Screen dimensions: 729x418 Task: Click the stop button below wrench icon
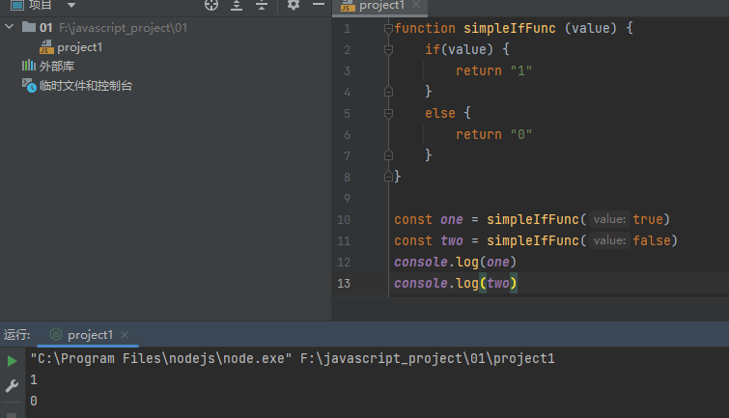(12, 415)
